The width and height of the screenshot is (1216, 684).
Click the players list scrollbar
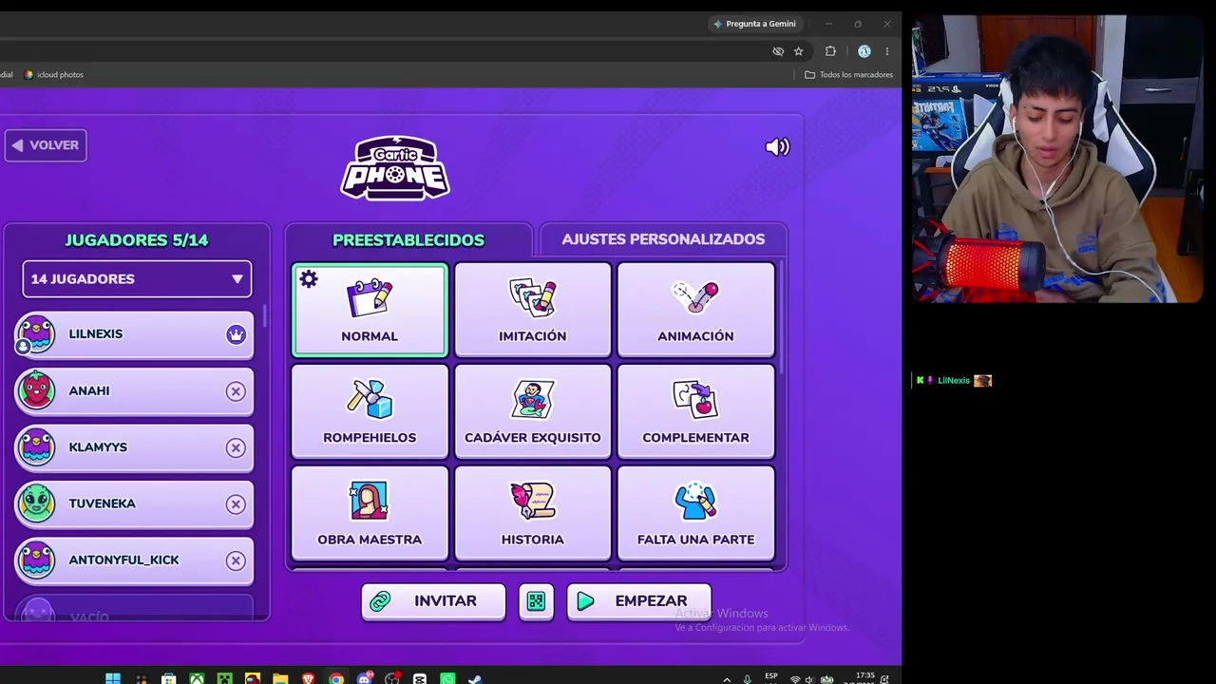point(264,317)
